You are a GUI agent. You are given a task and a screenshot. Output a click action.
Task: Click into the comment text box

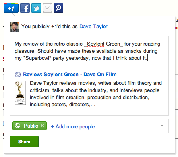(x=89, y=51)
